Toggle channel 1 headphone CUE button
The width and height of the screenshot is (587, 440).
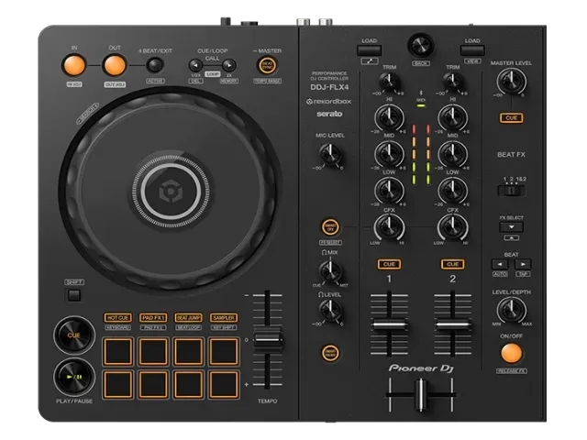tap(389, 264)
